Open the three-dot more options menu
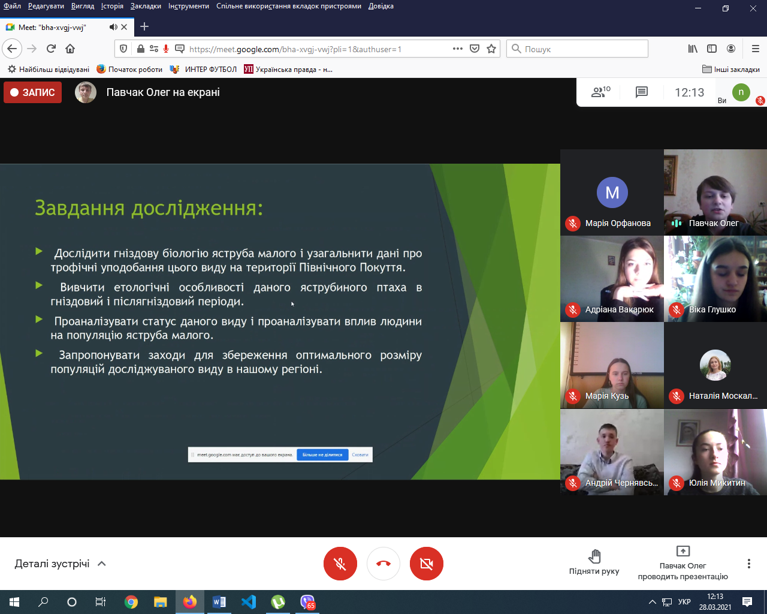The image size is (767, 614). [748, 564]
